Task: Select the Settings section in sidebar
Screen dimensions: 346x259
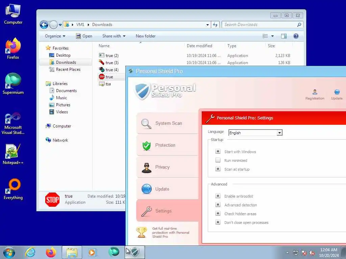Action: point(167,211)
